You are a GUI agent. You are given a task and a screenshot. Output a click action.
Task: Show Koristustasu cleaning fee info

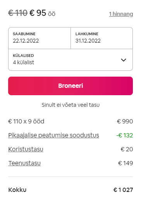coord(26,149)
